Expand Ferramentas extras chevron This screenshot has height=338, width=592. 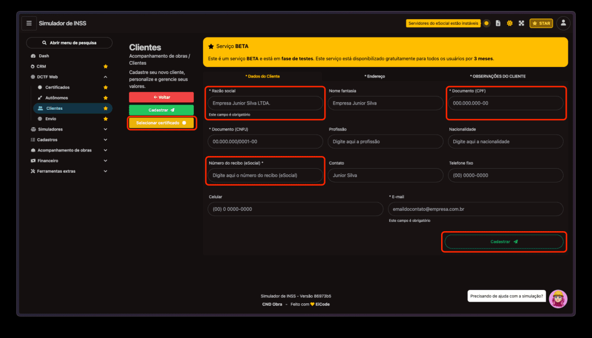[106, 171]
